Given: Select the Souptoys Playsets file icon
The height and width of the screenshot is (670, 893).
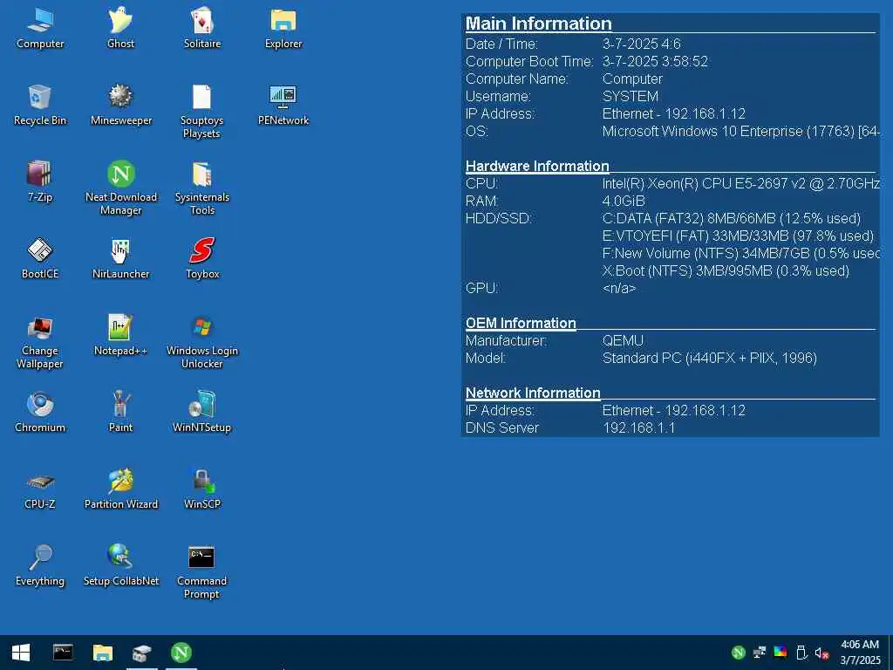Looking at the screenshot, I should tap(201, 112).
